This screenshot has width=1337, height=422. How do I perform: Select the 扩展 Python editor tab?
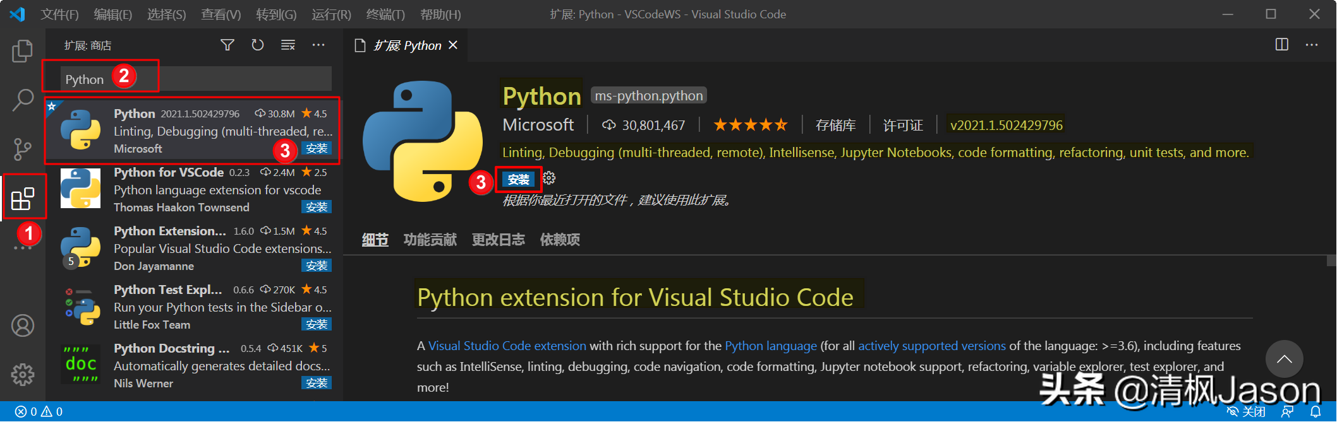[406, 45]
